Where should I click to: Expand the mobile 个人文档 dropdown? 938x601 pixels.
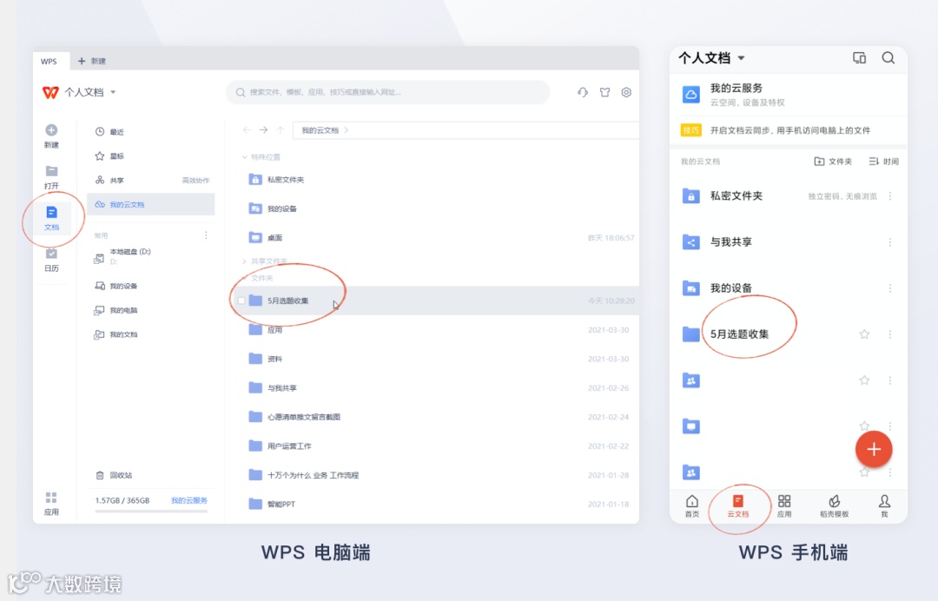coord(741,58)
